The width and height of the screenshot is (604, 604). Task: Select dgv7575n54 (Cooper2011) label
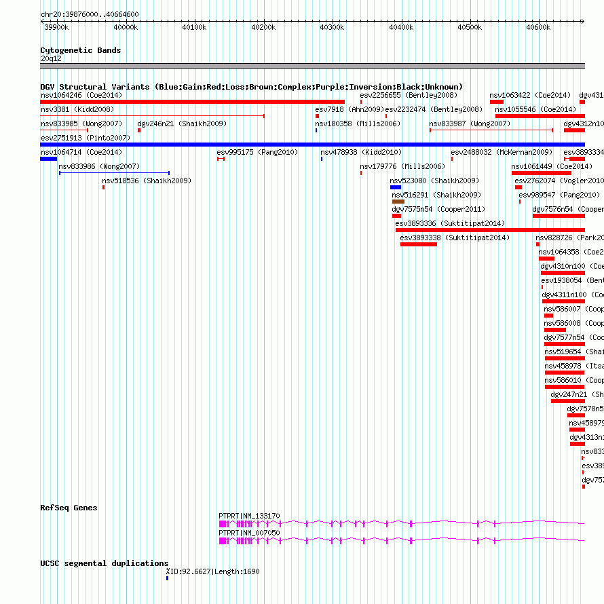click(438, 209)
